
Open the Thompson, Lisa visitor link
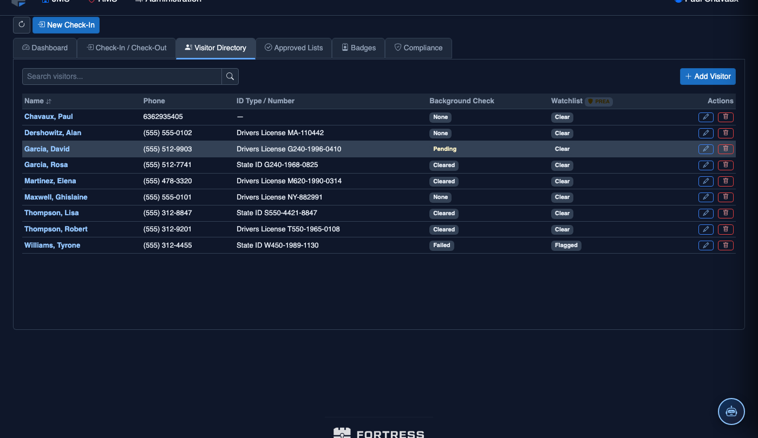51,213
